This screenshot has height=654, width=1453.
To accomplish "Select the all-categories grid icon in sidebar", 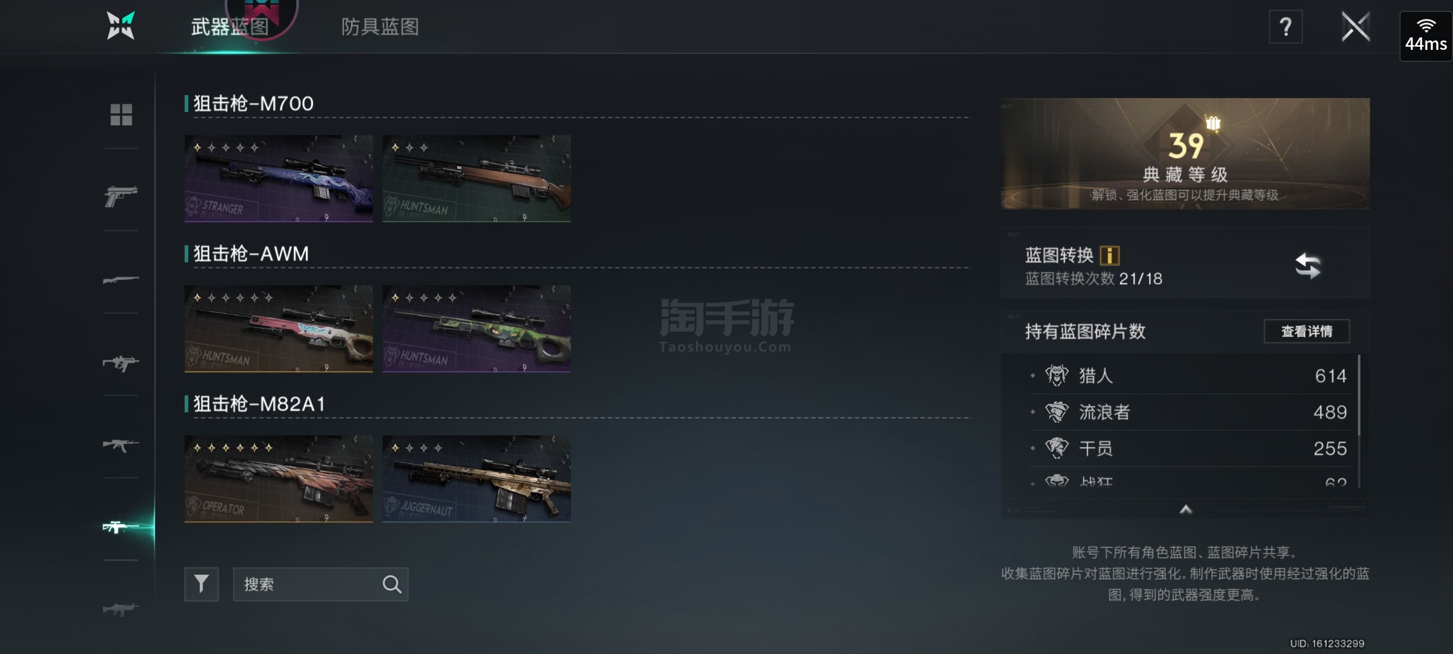I will 121,115.
